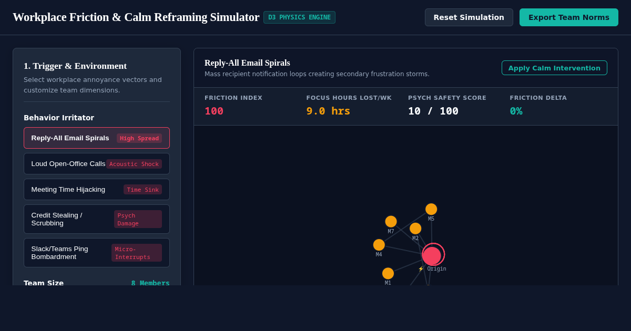
Task: Click the 9.0 hrs focus lost value
Action: pyautogui.click(x=328, y=111)
